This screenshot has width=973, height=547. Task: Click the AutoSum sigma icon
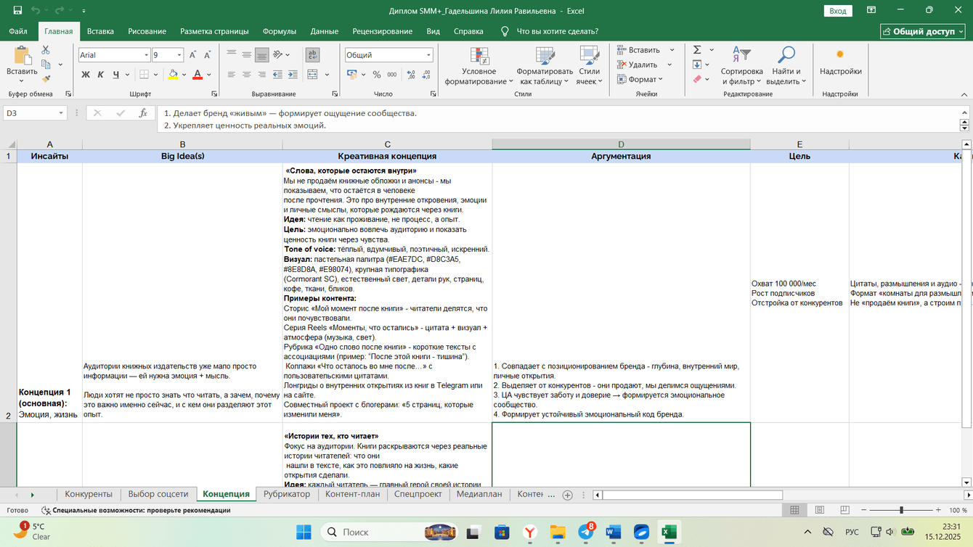point(697,50)
